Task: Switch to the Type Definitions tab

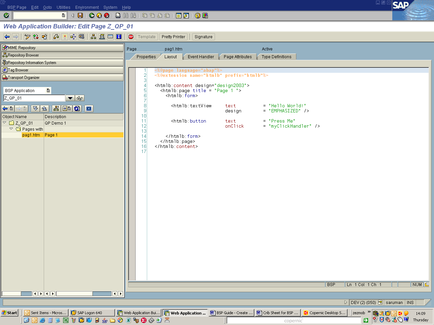Action: point(276,57)
